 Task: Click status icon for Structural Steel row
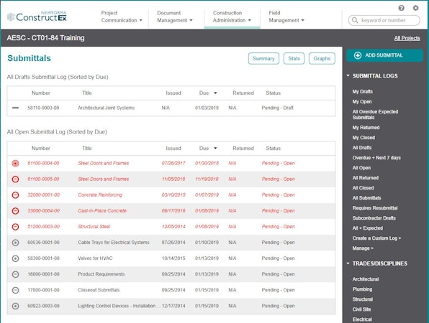16,226
